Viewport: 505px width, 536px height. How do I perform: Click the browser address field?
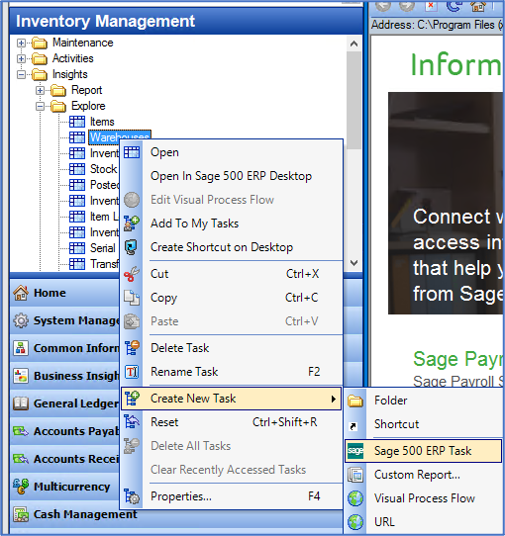(x=438, y=25)
